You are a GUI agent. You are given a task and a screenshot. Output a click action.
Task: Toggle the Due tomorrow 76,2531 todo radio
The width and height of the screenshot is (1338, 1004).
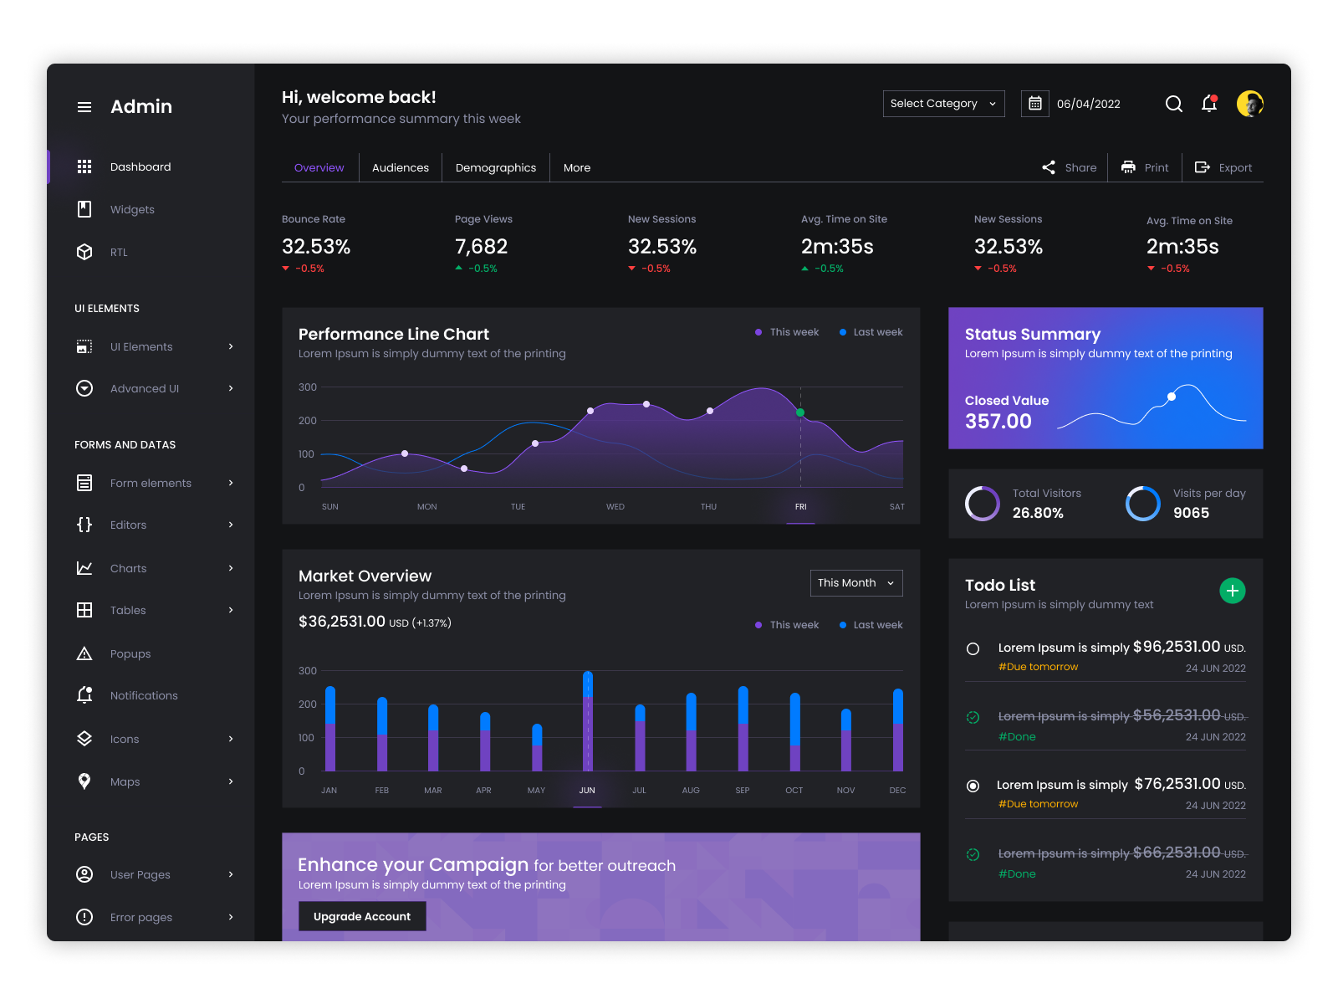click(x=973, y=786)
